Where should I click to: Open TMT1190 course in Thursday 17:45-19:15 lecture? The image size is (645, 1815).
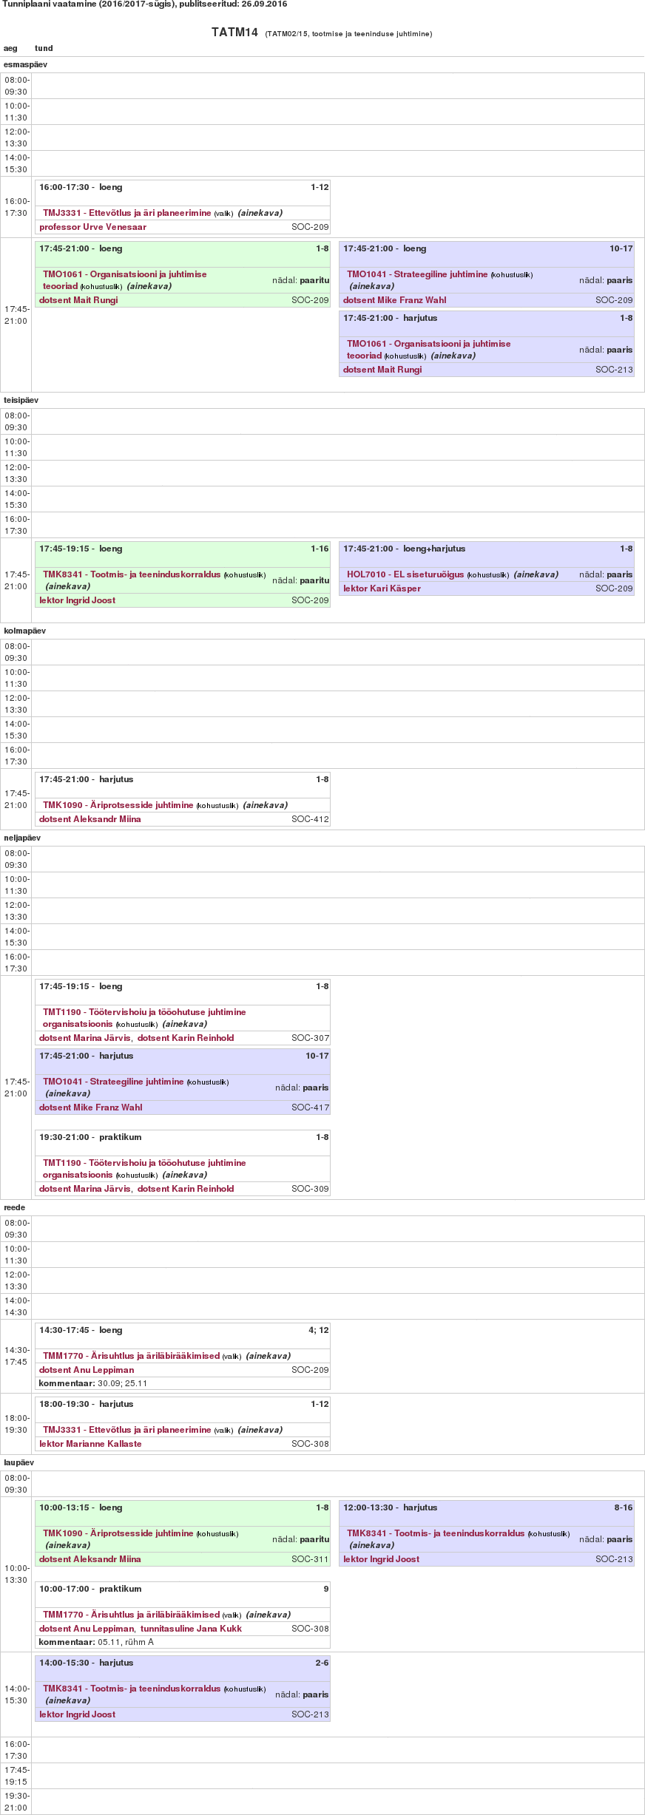tap(144, 1012)
